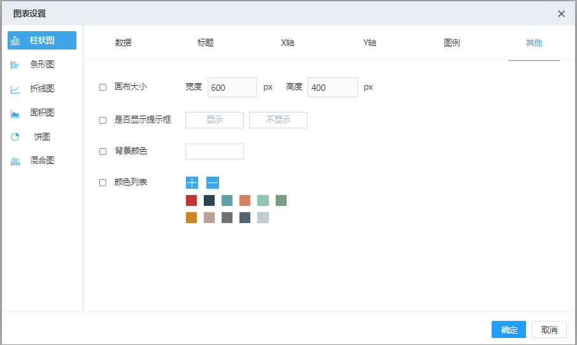Viewport: 577px width, 345px height.
Task: Switch to the 数据 tab
Action: (124, 43)
